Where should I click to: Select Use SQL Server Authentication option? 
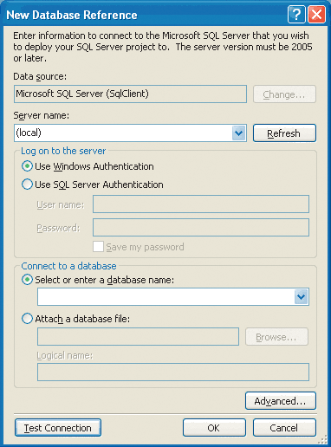coord(27,185)
